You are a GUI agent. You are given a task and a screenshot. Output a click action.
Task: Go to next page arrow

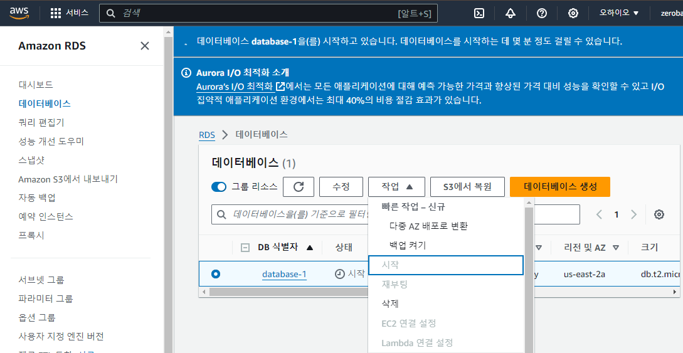coord(634,214)
